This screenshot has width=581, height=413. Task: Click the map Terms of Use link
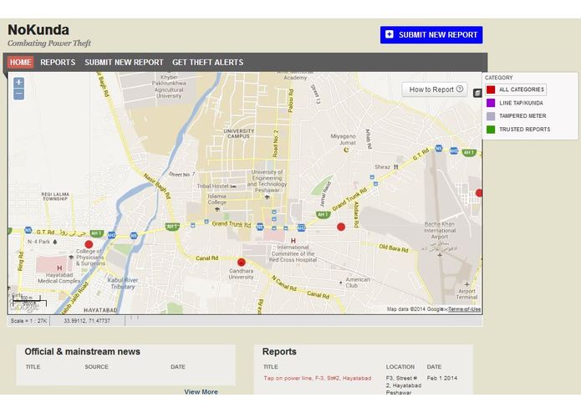464,309
